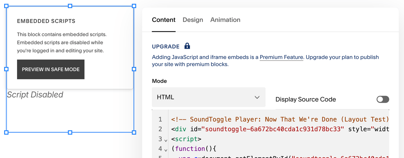The image size is (404, 158).
Task: Click the Preview in Safe Mode button
Action: click(x=51, y=69)
